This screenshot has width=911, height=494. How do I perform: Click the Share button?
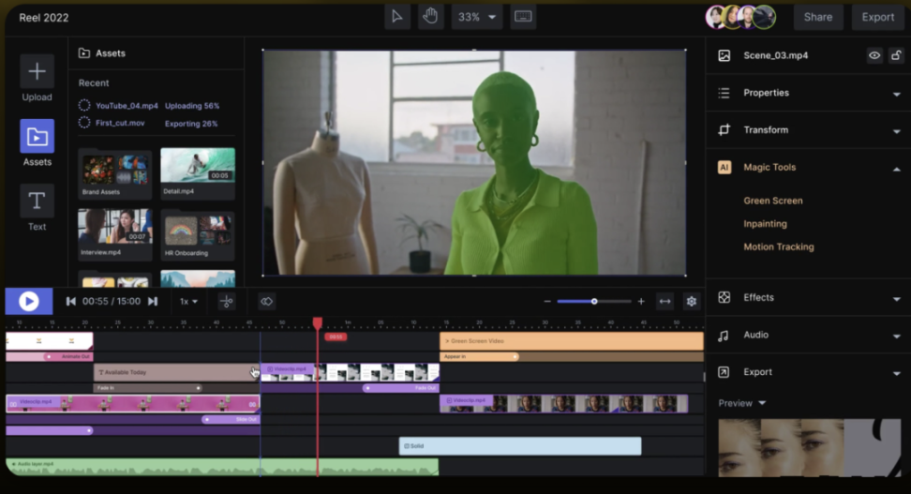pos(817,17)
